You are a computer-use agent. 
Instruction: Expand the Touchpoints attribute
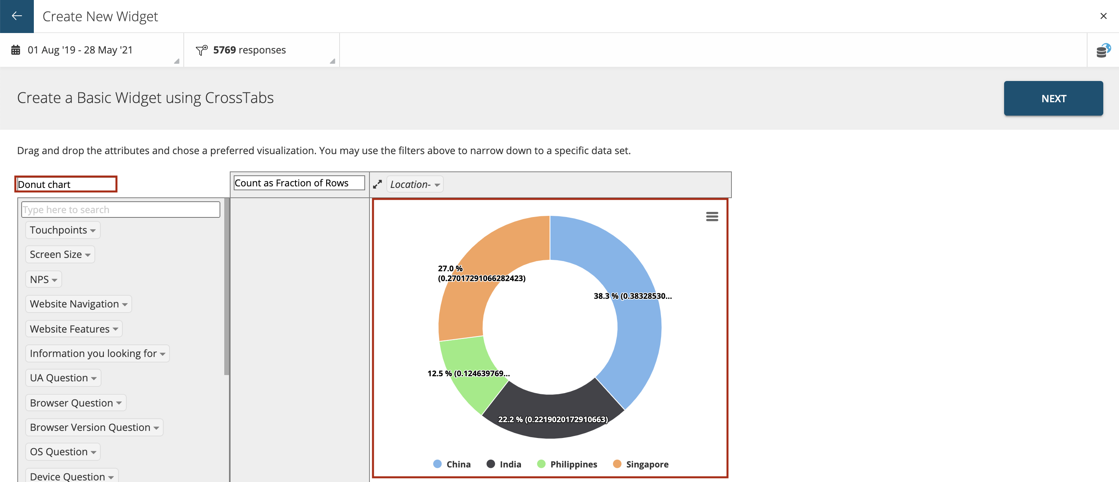tap(63, 230)
